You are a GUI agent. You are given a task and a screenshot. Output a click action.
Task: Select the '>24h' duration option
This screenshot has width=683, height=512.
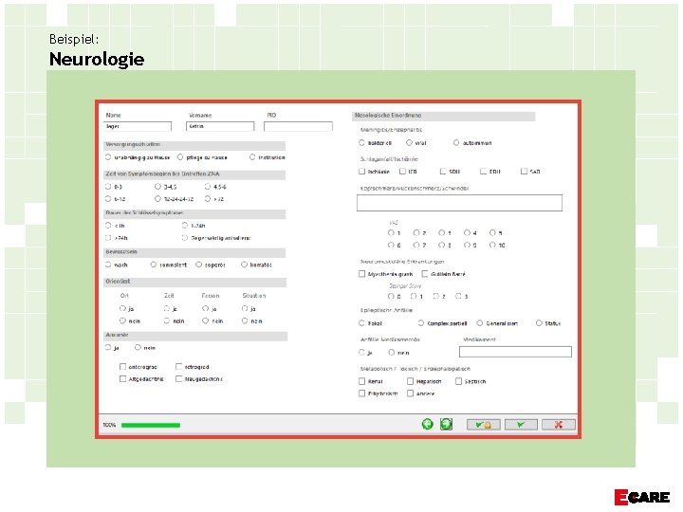click(x=108, y=238)
